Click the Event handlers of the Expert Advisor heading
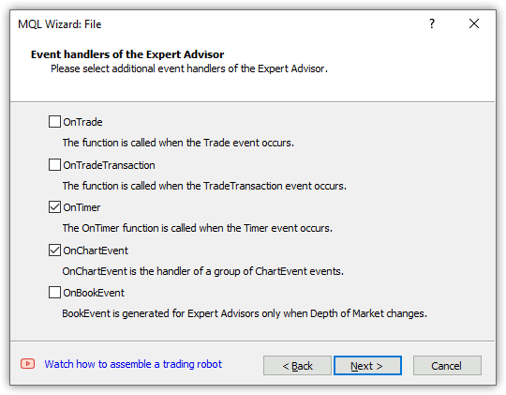Viewport: 506px width, 395px height. (127, 54)
